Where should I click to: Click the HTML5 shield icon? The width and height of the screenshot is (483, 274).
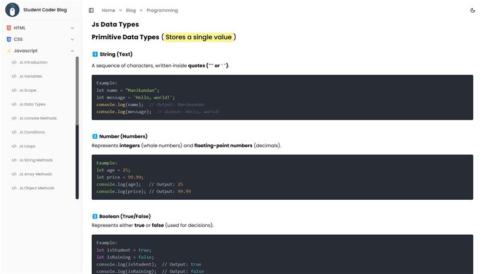(x=9, y=28)
